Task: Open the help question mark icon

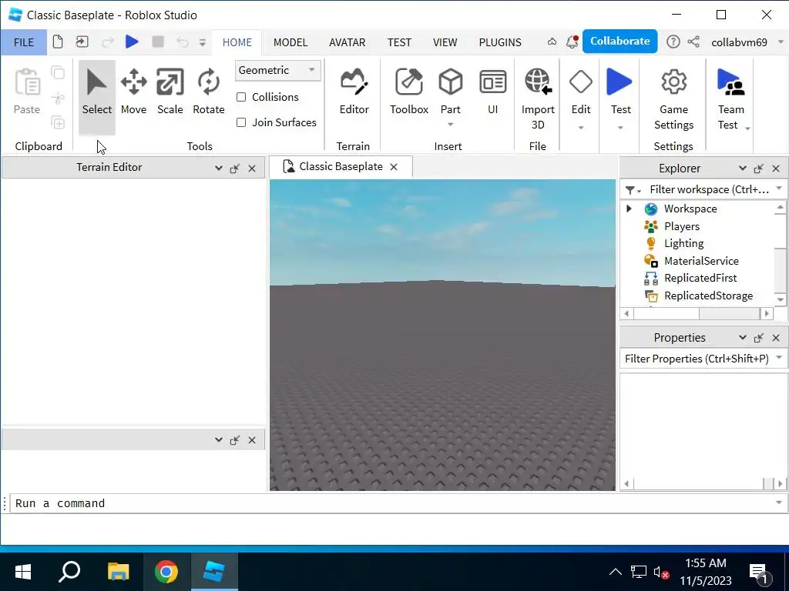Action: click(673, 42)
